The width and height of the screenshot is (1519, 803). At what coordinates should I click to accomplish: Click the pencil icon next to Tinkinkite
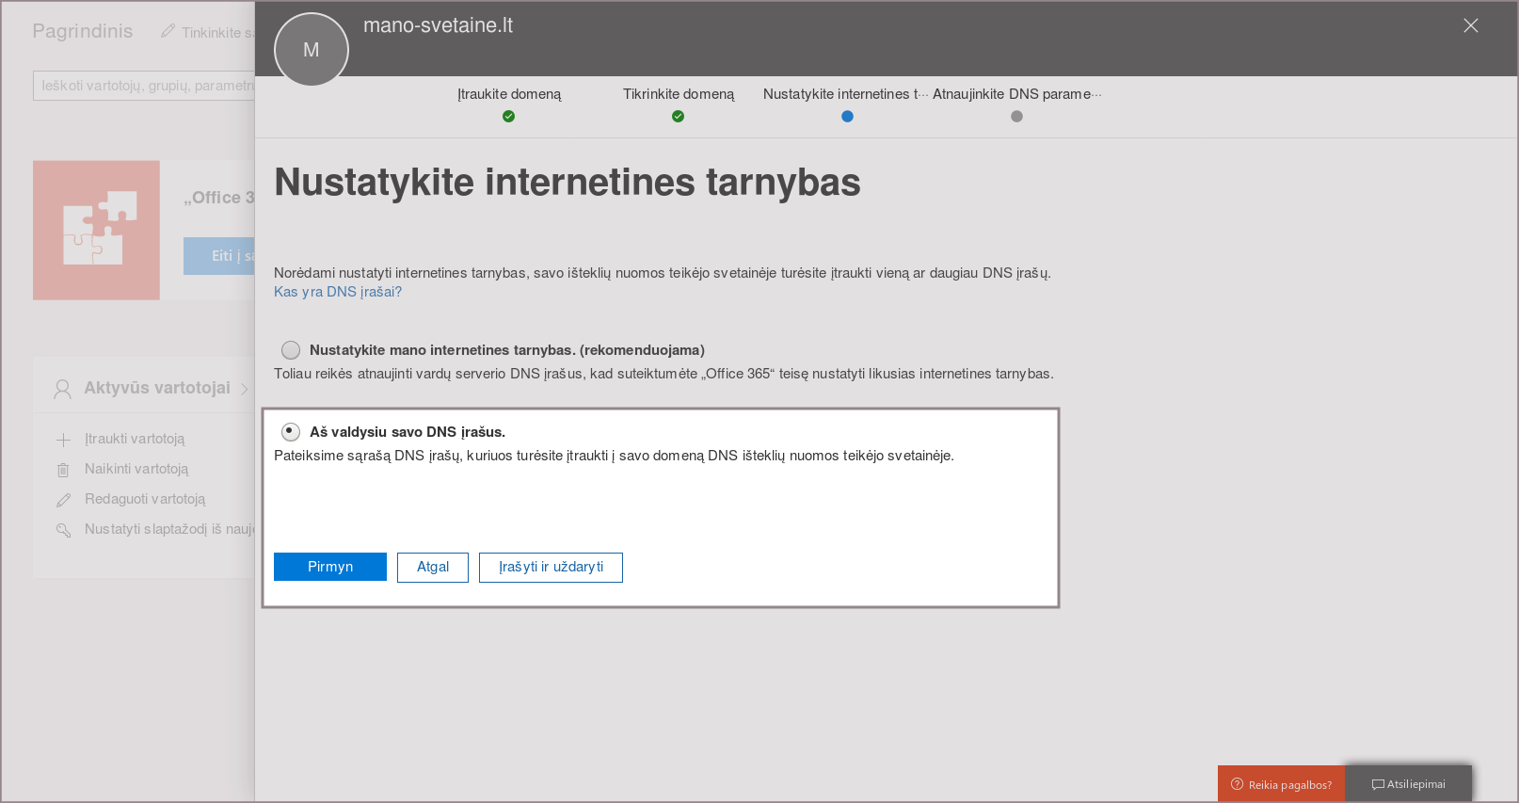tap(168, 31)
